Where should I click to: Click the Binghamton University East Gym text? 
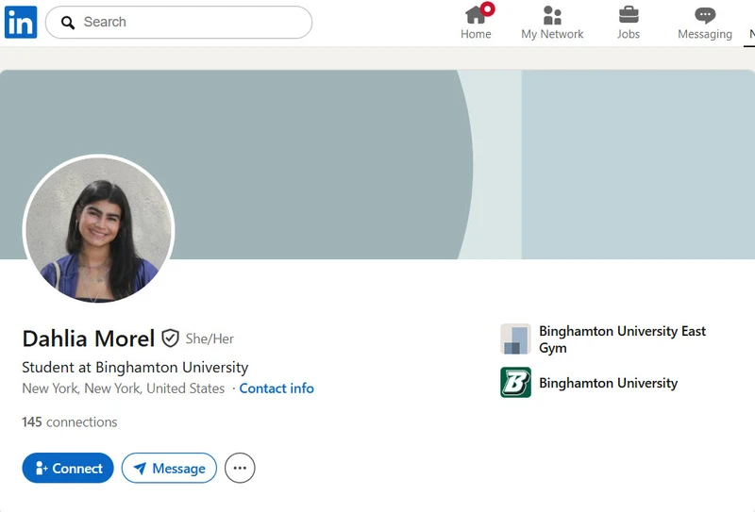tap(622, 339)
